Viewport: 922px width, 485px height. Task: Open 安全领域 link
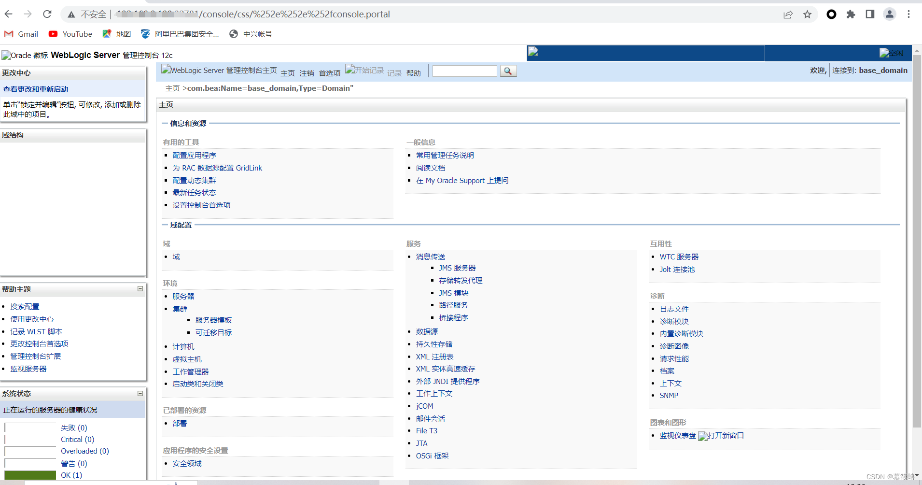[x=187, y=463]
